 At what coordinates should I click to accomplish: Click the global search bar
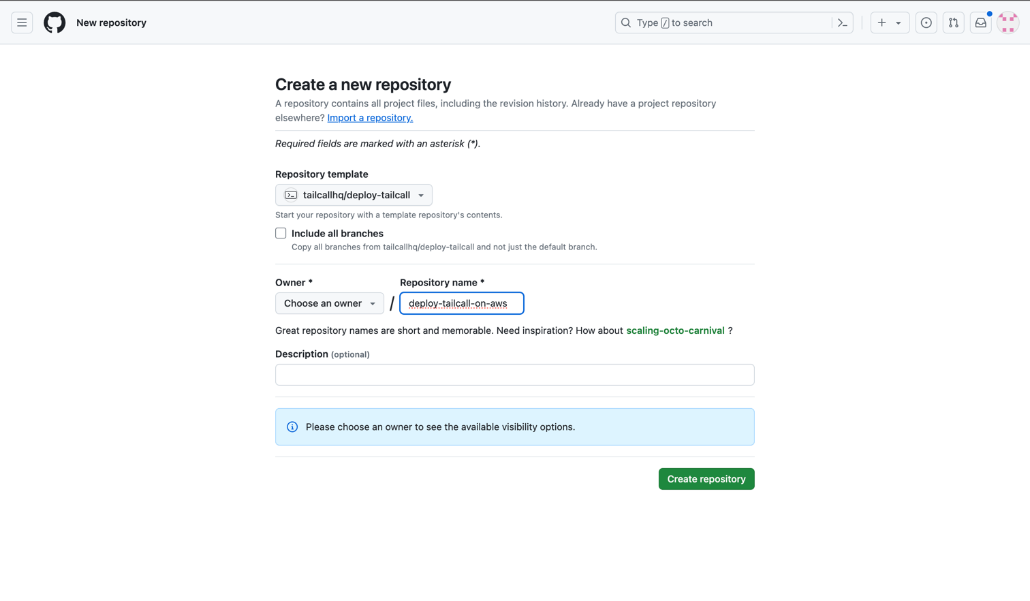tap(722, 22)
